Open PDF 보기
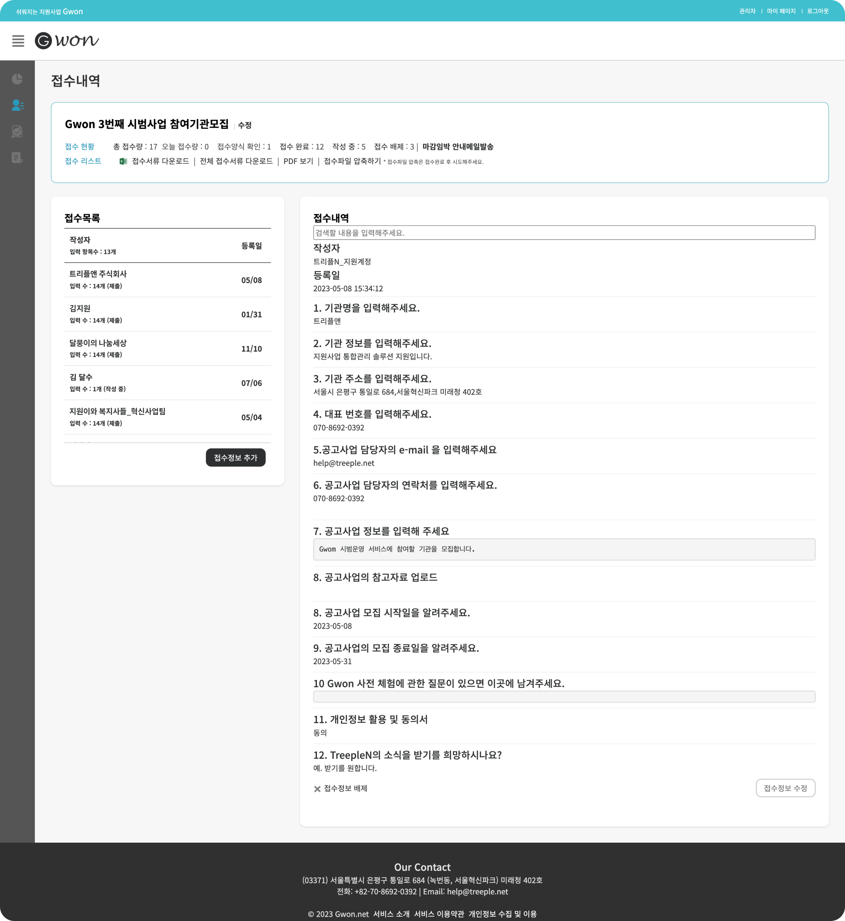This screenshot has height=921, width=845. [298, 161]
